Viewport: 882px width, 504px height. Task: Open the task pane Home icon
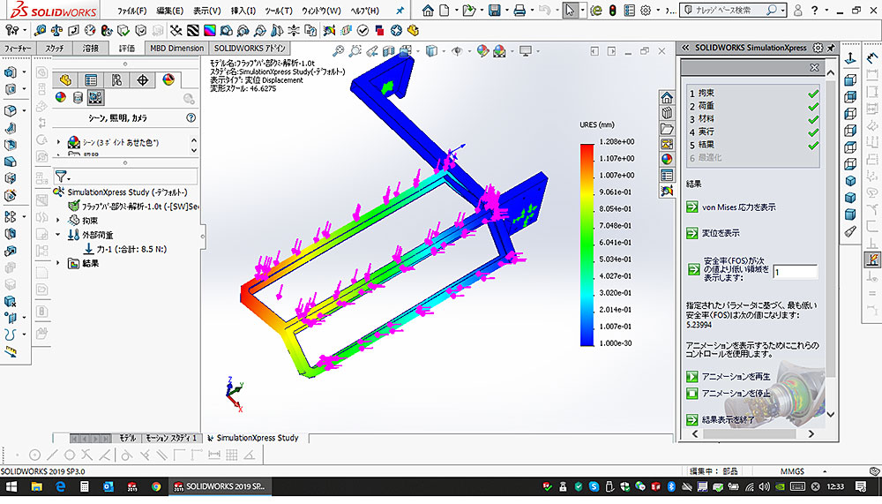[667, 97]
